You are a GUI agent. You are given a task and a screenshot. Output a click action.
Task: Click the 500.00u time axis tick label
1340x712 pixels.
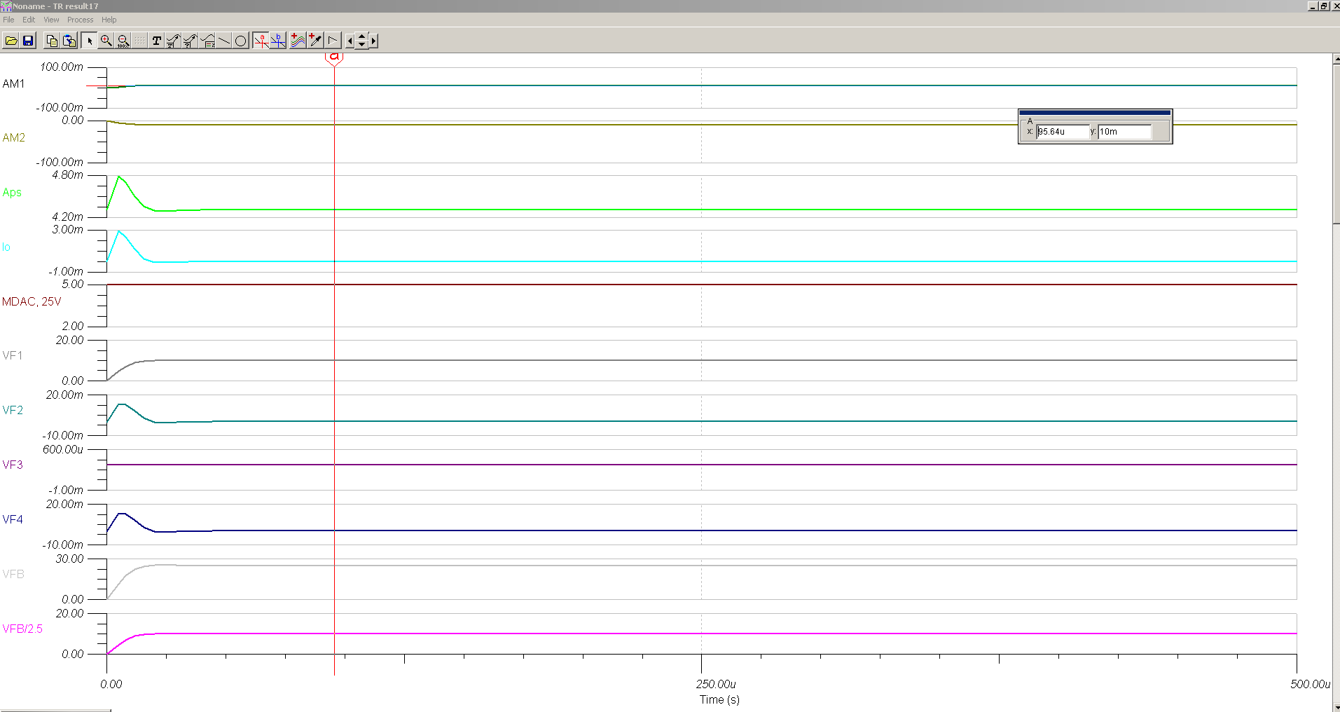1310,684
